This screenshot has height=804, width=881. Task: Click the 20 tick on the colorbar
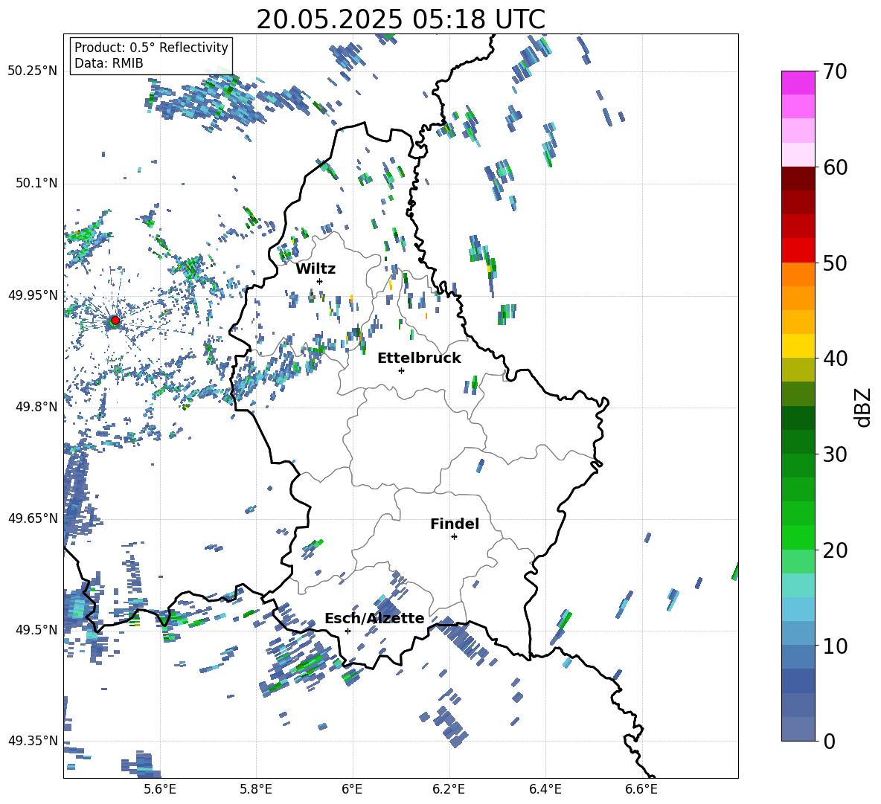835,550
